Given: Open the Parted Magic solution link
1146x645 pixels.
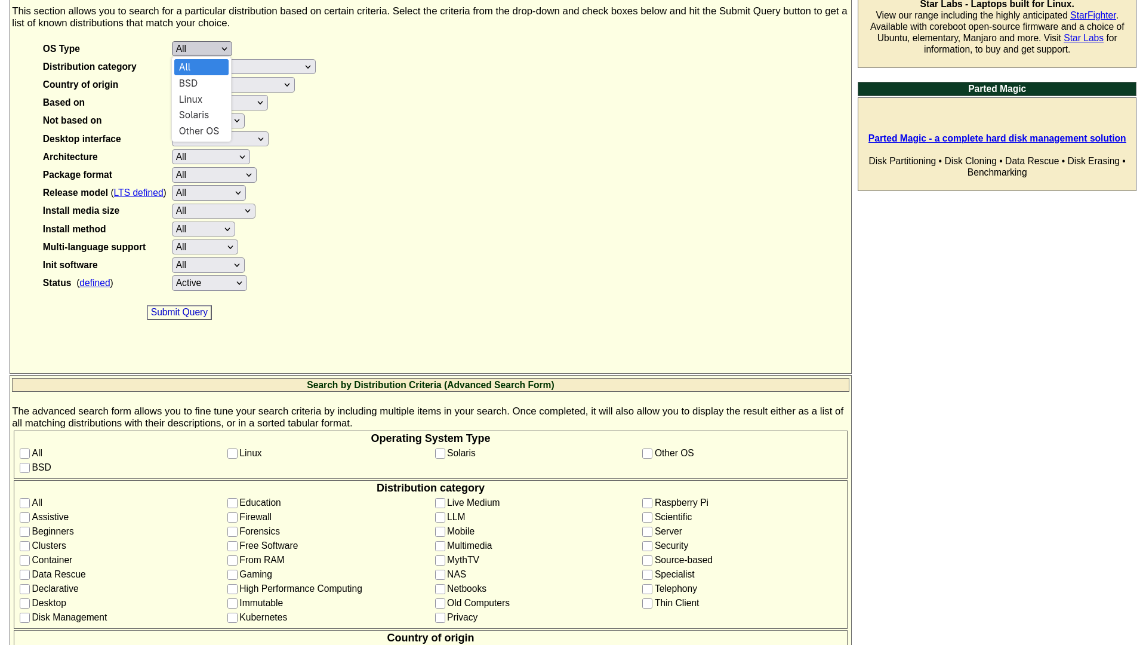Looking at the screenshot, I should 997,138.
